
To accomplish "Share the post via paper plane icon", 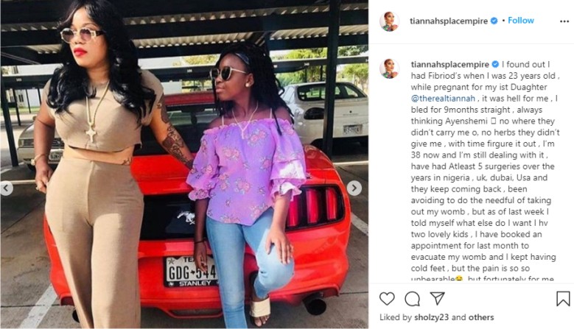I will coord(437,298).
